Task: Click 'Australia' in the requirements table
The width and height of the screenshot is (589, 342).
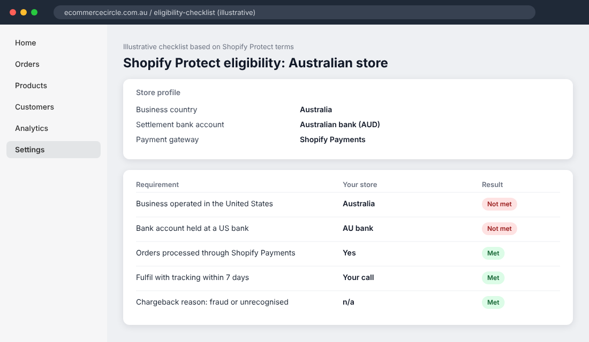Action: point(359,204)
